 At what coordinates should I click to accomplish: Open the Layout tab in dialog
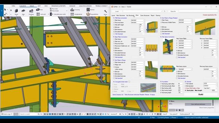point(113,15)
